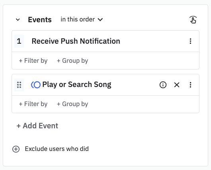Open more options for Receive Push Notification

190,41
